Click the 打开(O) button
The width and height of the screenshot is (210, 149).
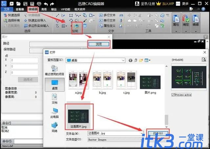pyautogui.click(x=158, y=134)
